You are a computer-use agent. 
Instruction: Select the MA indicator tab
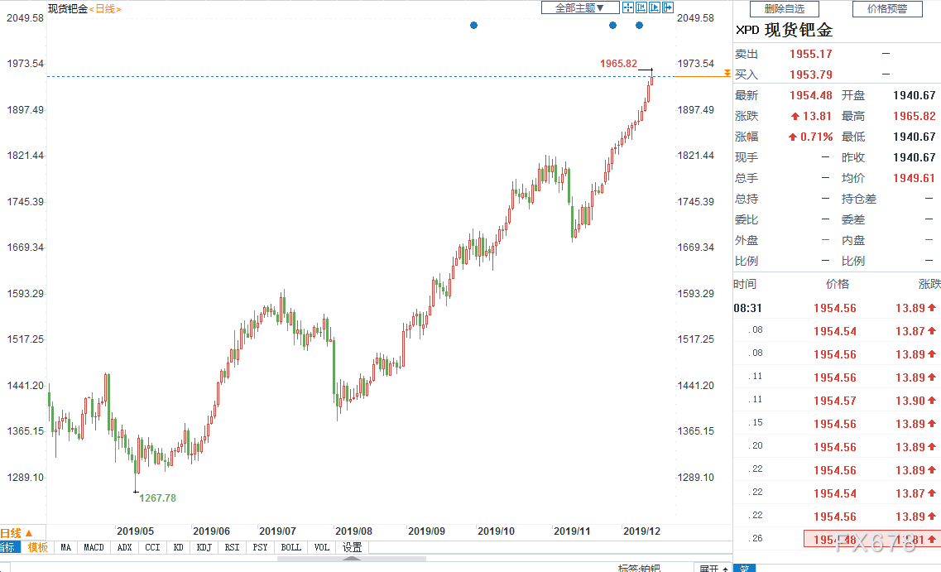coord(66,547)
